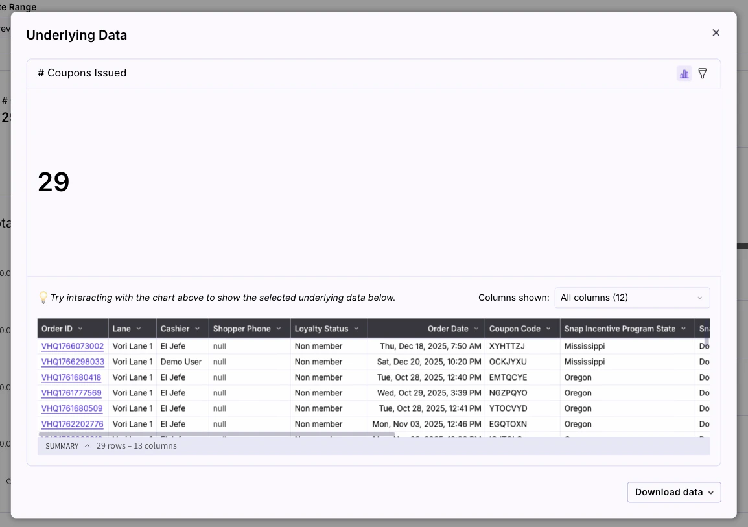Open the Lane column menu

pyautogui.click(x=137, y=329)
